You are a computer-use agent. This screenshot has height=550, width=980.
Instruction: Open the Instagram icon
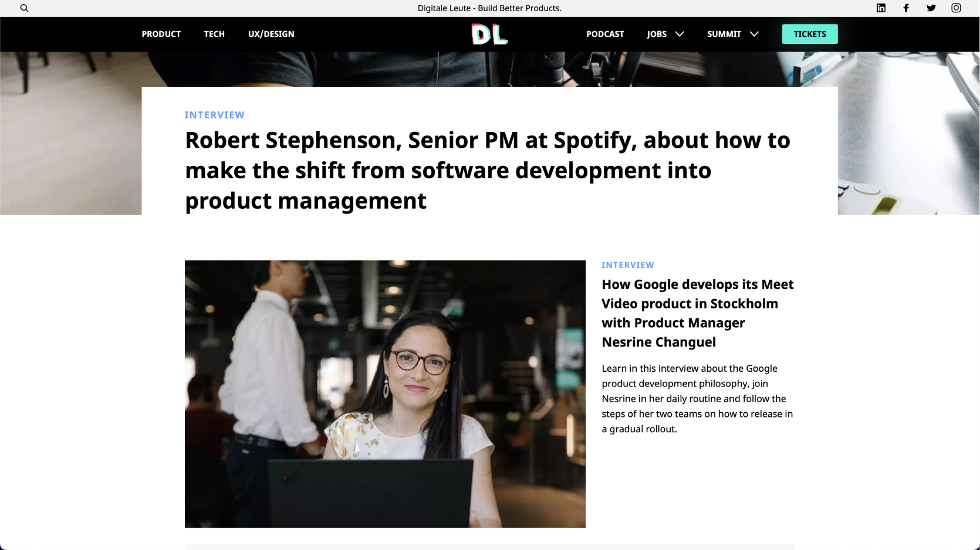pos(956,8)
